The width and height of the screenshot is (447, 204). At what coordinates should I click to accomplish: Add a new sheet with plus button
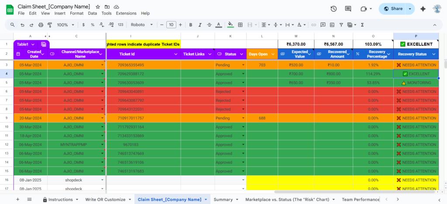[18, 199]
